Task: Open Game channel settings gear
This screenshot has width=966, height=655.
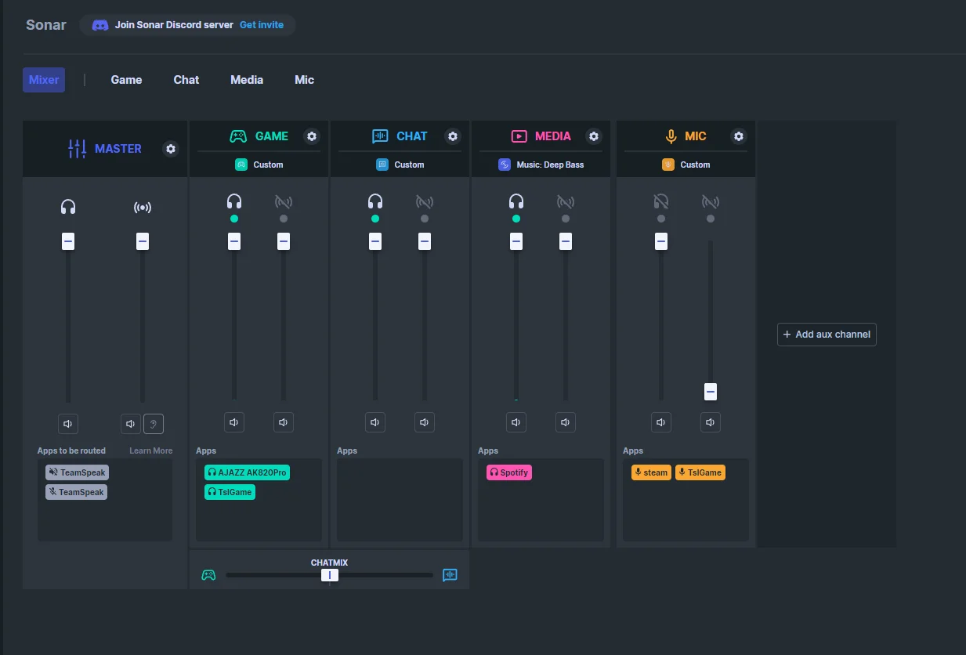Action: point(312,136)
